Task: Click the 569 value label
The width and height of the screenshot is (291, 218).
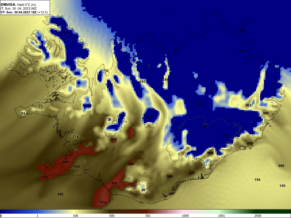Action: tap(131, 164)
